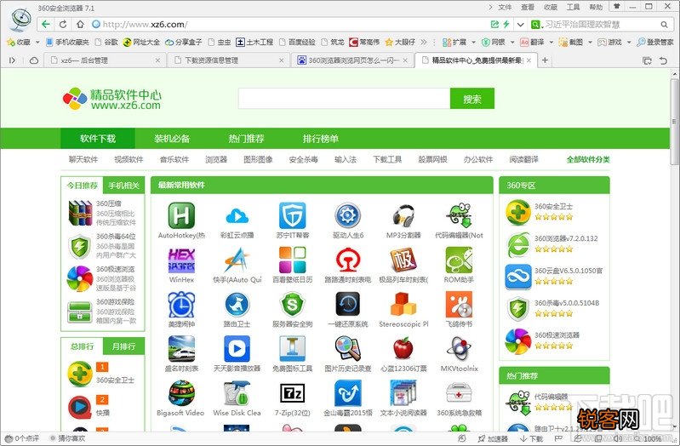Expand the 网银 dropdown arrow

(x=512, y=42)
